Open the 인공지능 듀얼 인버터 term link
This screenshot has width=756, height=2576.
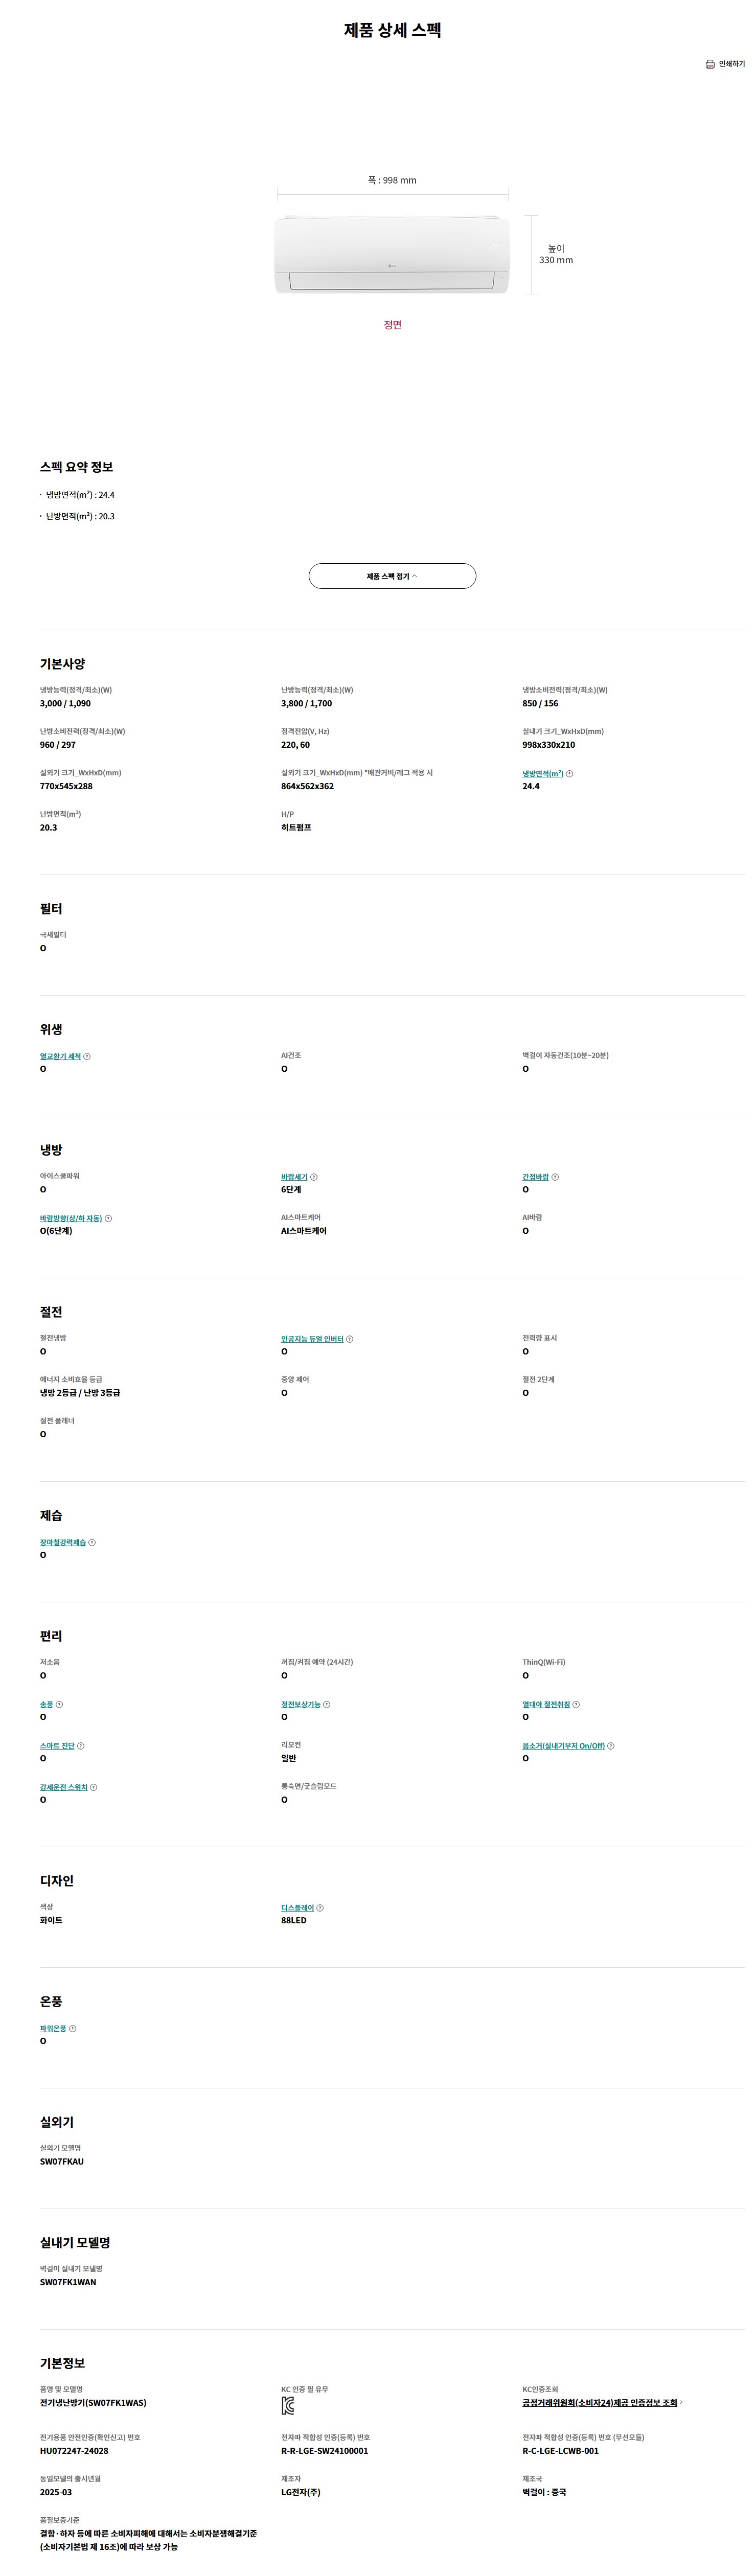pyautogui.click(x=312, y=1339)
